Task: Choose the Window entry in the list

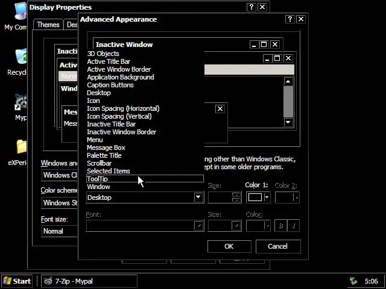Action: pyautogui.click(x=145, y=187)
